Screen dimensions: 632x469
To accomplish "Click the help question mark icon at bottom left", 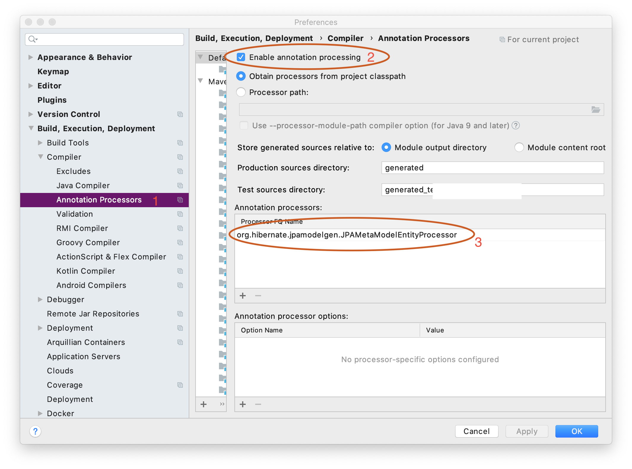I will (x=35, y=431).
